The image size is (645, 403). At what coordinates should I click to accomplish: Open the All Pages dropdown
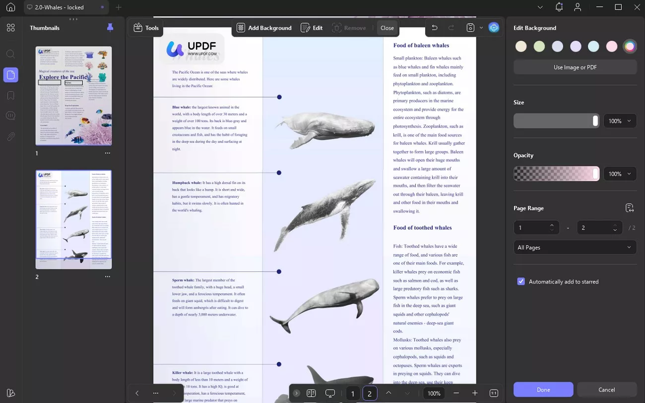click(575, 247)
